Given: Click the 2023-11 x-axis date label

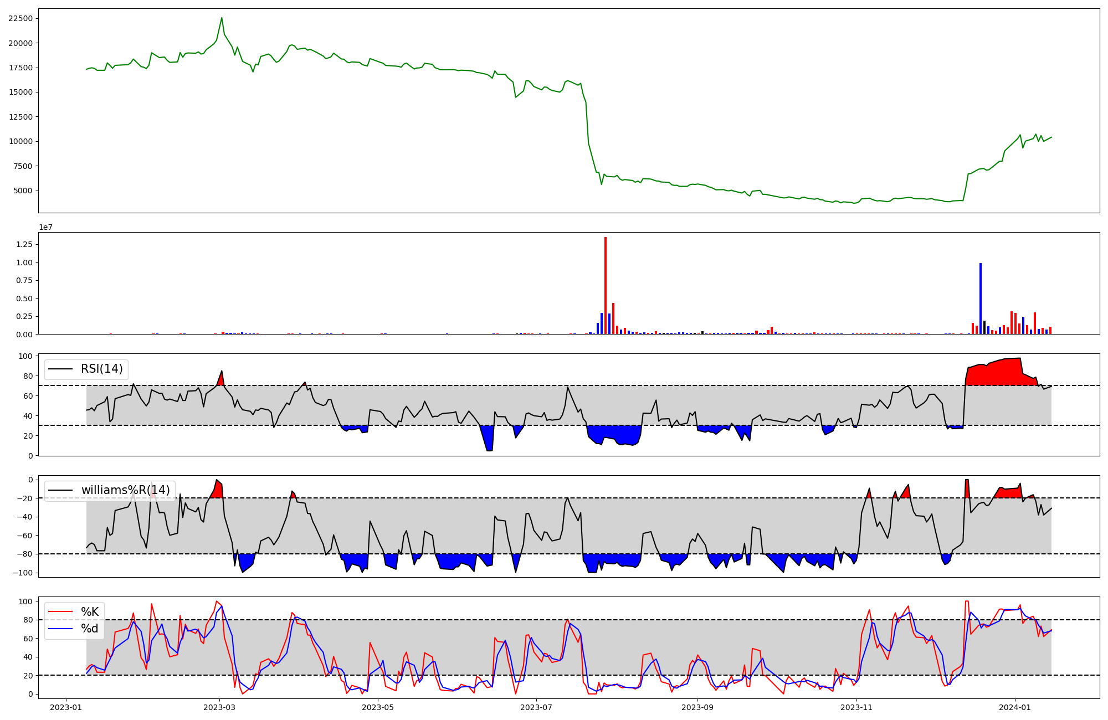Looking at the screenshot, I should coord(856,707).
